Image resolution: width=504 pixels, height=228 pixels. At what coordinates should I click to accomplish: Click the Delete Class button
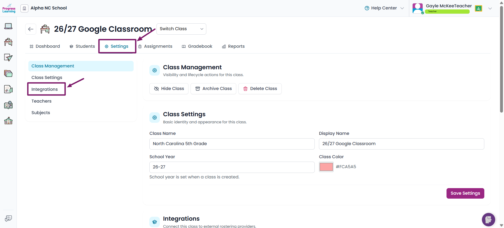pos(260,89)
